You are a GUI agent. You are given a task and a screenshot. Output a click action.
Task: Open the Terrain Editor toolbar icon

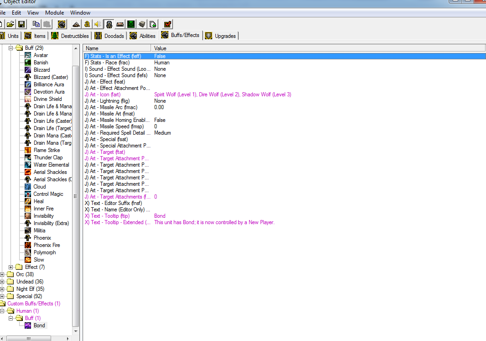76,24
